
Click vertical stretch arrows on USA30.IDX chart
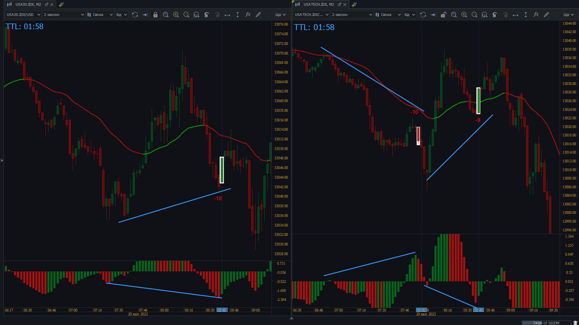tap(237, 15)
